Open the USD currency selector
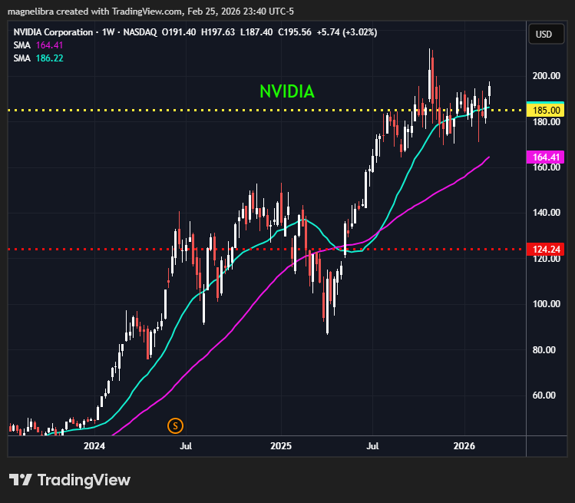 (x=546, y=34)
